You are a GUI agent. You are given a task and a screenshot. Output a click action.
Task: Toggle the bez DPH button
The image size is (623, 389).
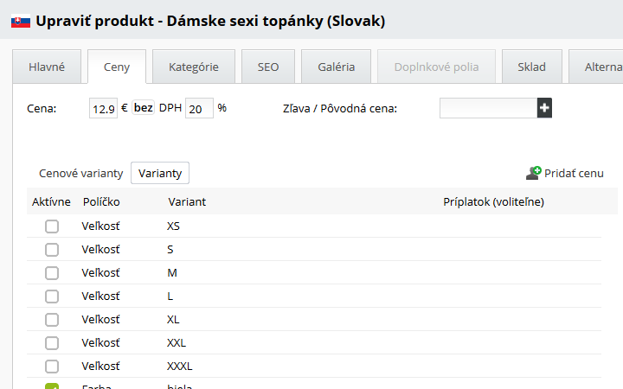click(x=144, y=109)
